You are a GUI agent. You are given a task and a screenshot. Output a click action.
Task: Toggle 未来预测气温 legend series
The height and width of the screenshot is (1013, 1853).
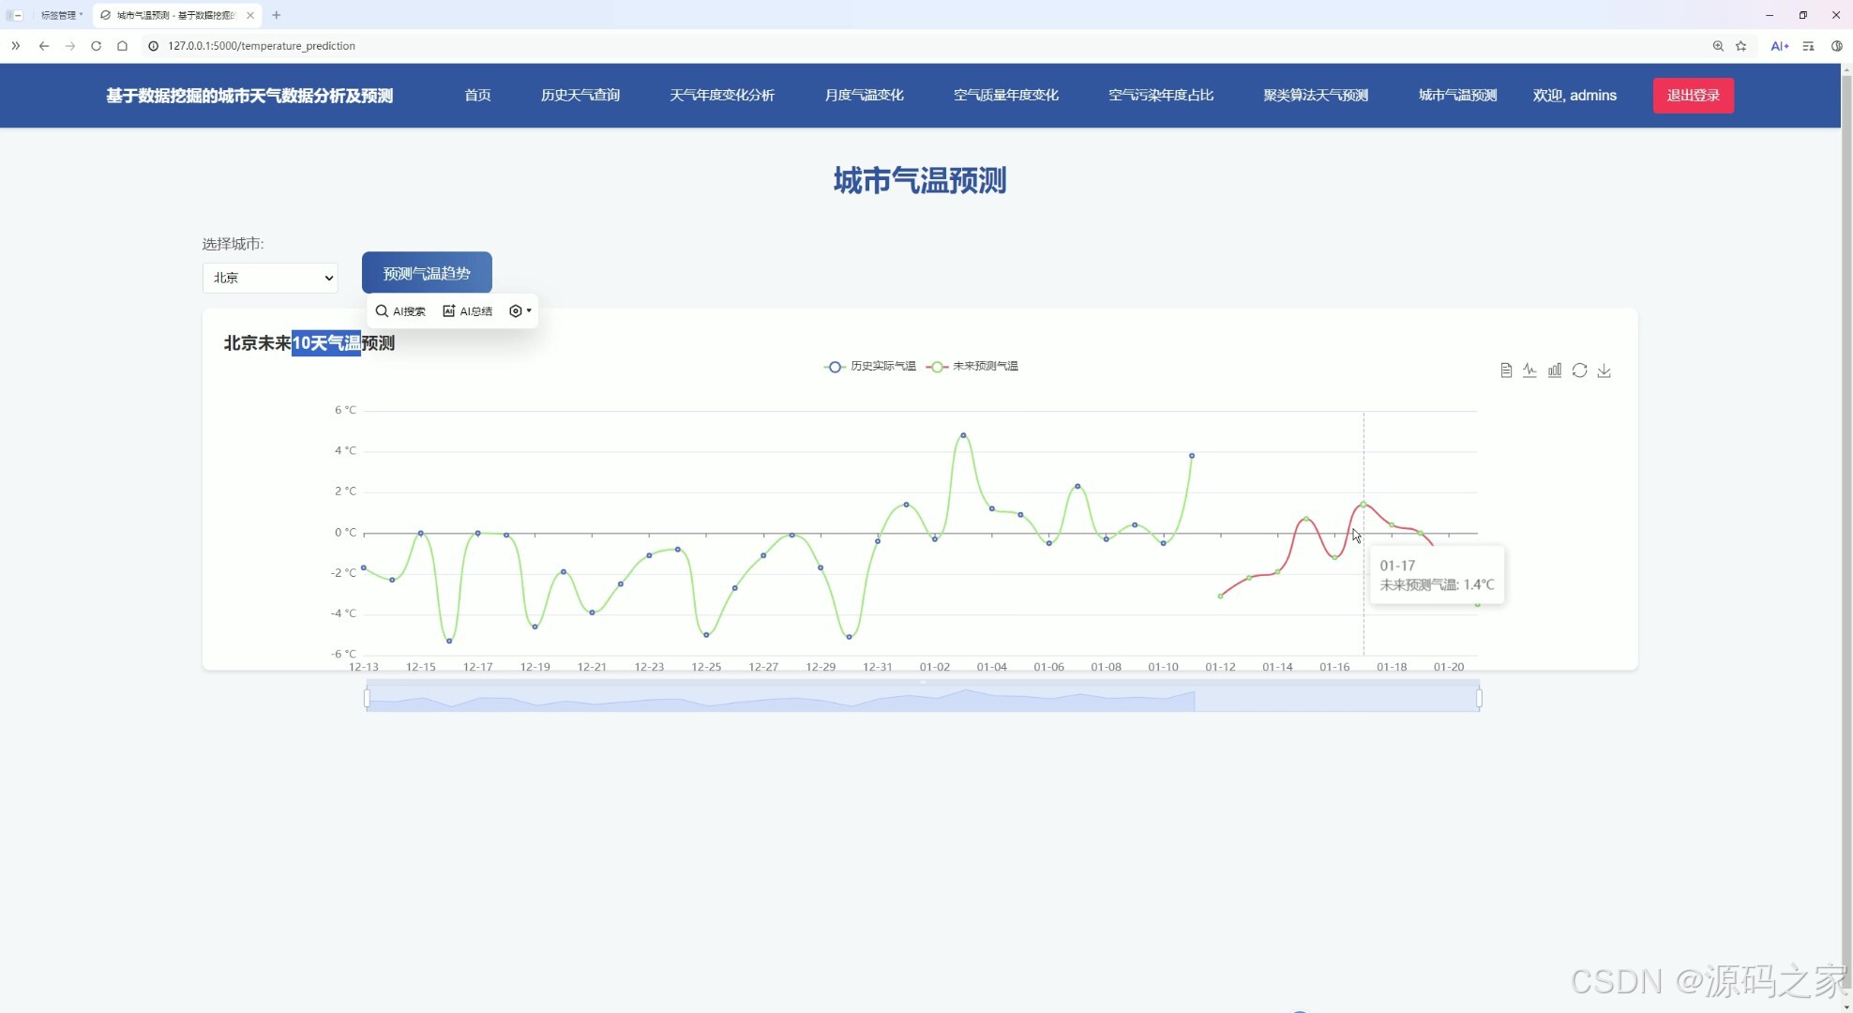(x=972, y=367)
